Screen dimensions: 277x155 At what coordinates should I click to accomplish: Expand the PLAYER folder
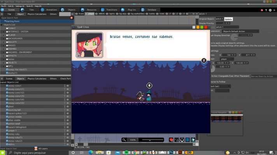click(x=4, y=35)
